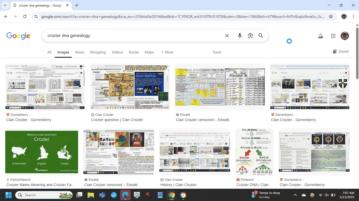Open Microsoft Teams from the taskbar
The image size is (359, 201).
click(x=102, y=195)
